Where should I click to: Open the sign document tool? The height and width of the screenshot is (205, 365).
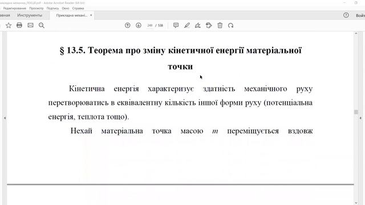point(198,25)
